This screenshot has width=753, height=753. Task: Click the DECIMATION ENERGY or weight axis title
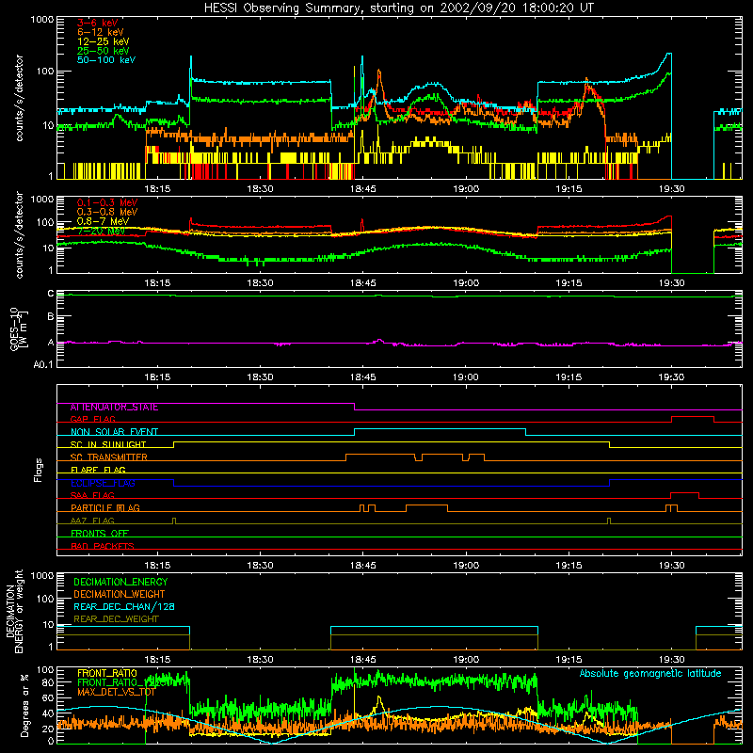pyautogui.click(x=14, y=611)
